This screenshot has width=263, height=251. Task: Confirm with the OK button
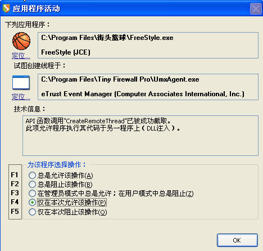coord(237,240)
